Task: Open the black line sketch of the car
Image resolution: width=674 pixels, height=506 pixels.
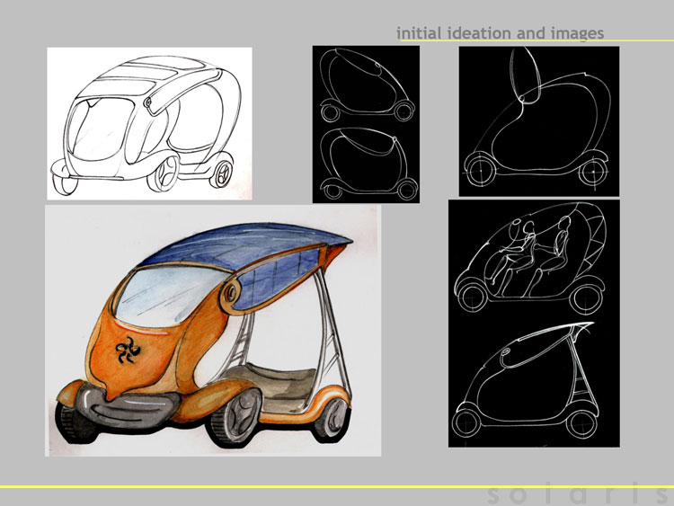Action: [x=149, y=123]
